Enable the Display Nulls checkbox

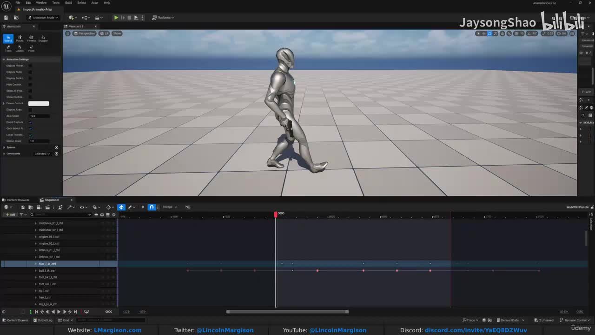point(30,72)
